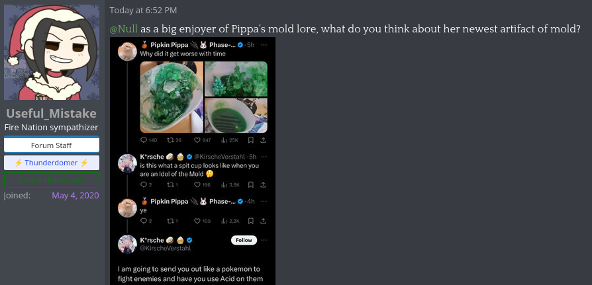Like the tweet with 947 likes

[x=197, y=140]
